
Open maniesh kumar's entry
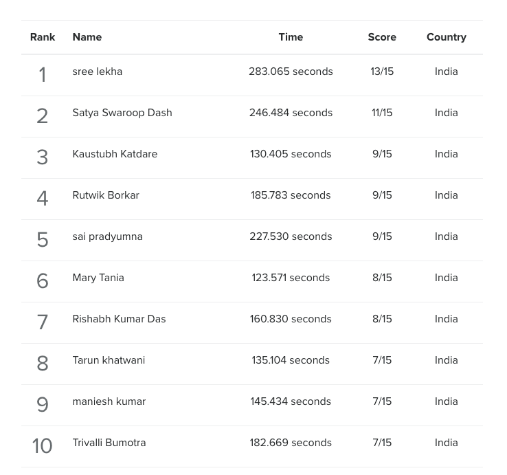109,401
